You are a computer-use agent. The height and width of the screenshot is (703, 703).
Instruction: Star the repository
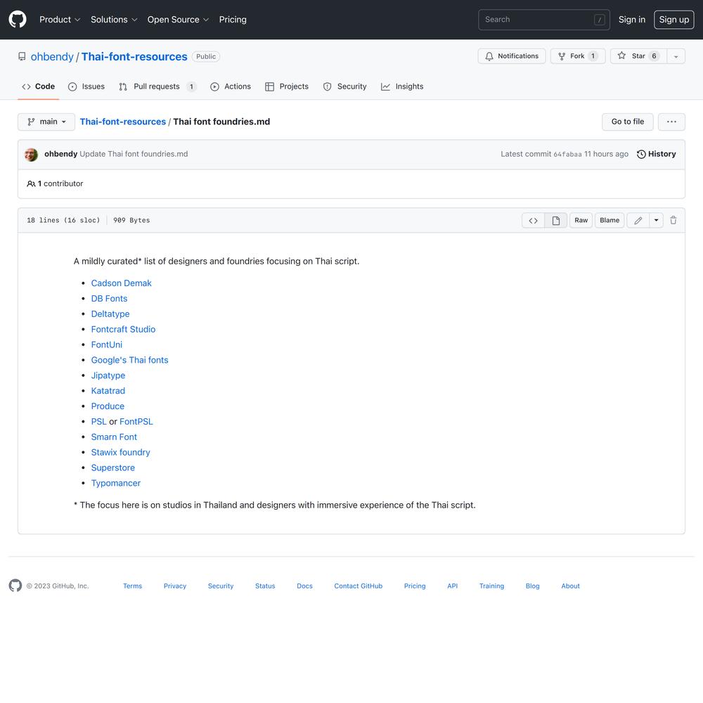[x=638, y=56]
